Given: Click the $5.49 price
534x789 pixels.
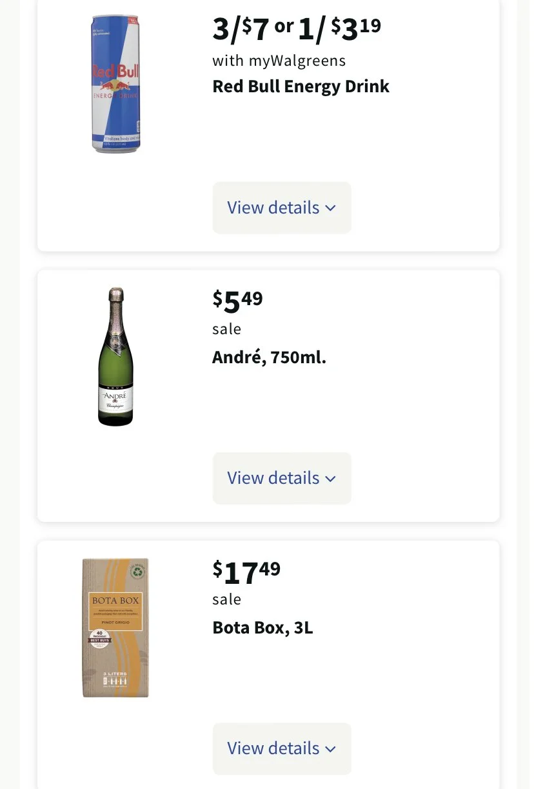Looking at the screenshot, I should (x=237, y=301).
